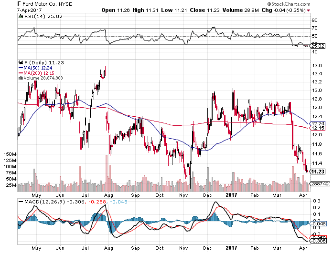333x253 pixels.
Task: Click the Volume 28,874,908 legend text
Action: [x=43, y=78]
